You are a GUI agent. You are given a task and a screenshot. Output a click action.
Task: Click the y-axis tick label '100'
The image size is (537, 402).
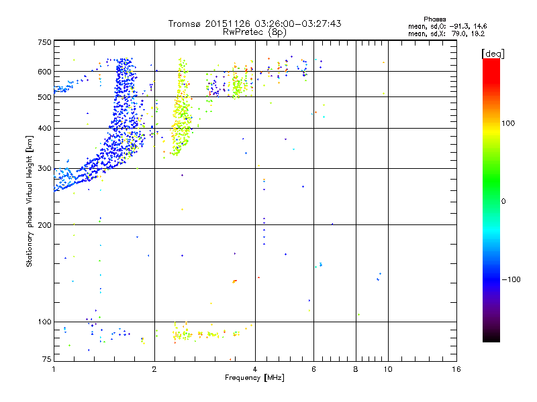44,322
